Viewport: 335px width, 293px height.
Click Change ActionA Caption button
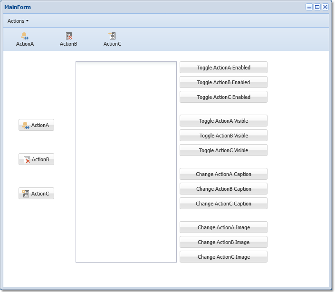tap(223, 174)
